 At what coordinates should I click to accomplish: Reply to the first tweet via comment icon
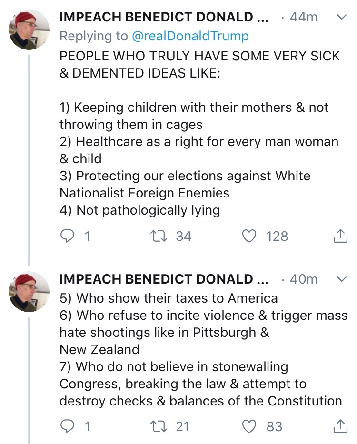[x=68, y=236]
